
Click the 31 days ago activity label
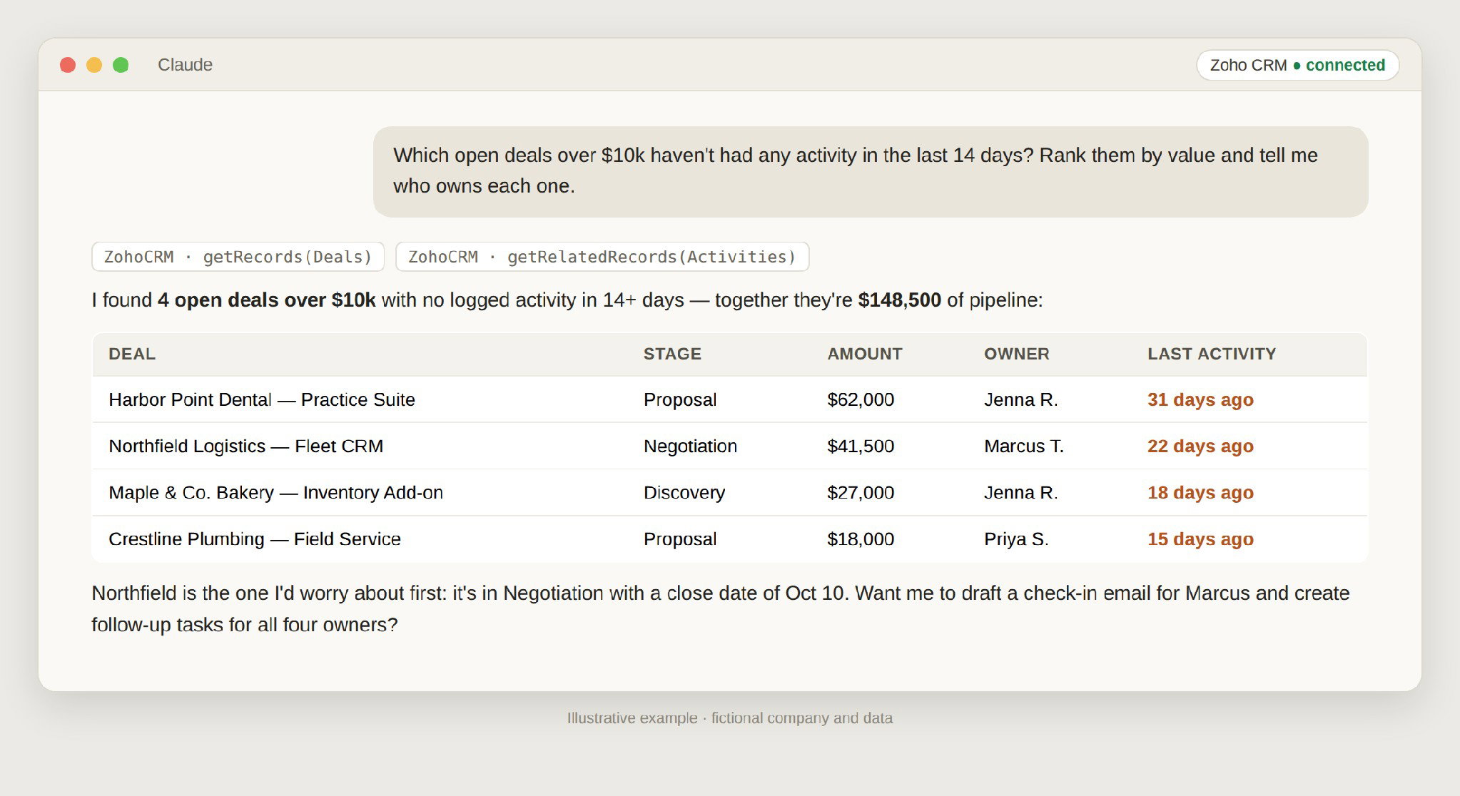point(1200,399)
